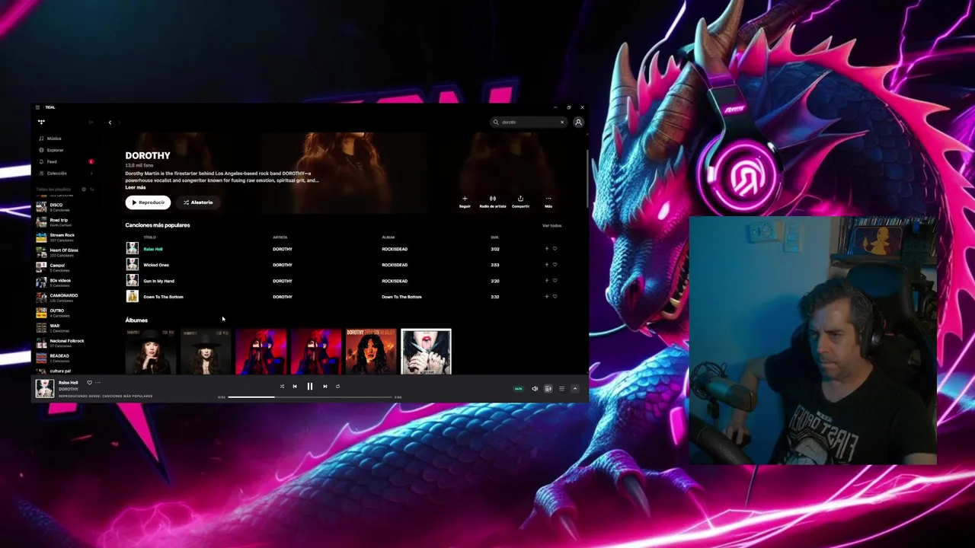Go back with the left arrow

[x=110, y=122]
